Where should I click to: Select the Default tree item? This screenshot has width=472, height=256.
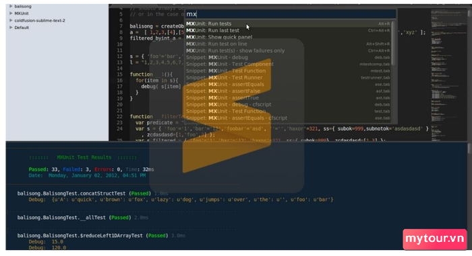coord(22,28)
